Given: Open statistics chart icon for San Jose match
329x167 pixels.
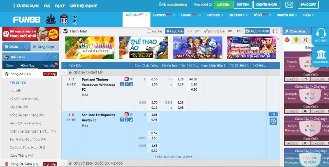Looking at the screenshot, I should [131, 120].
